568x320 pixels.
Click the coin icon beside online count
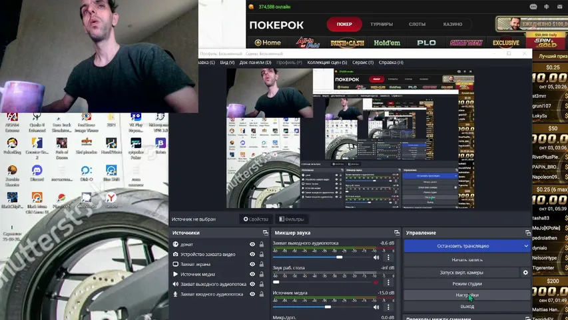pyautogui.click(x=251, y=7)
